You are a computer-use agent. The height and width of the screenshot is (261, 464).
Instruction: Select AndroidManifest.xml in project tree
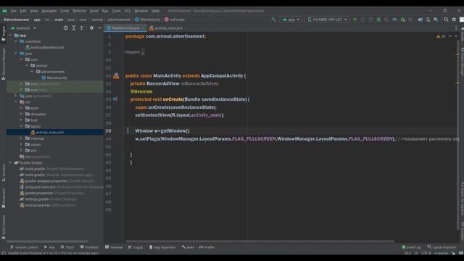pos(44,47)
